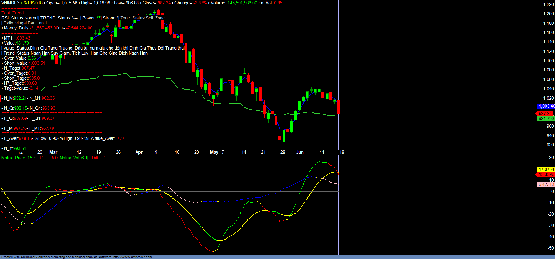Select the pink 6.42313 indicator value label

(546, 184)
